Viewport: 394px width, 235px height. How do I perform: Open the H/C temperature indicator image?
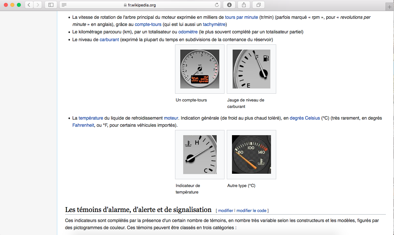199,155
